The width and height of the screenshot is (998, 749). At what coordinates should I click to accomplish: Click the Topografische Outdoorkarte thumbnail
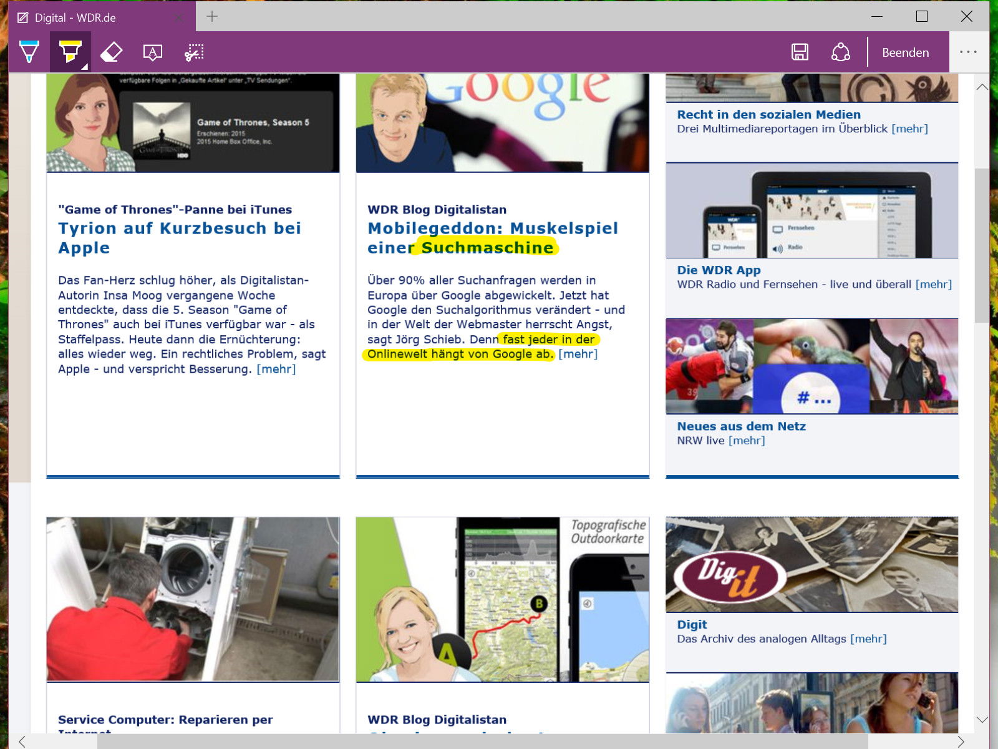click(503, 599)
